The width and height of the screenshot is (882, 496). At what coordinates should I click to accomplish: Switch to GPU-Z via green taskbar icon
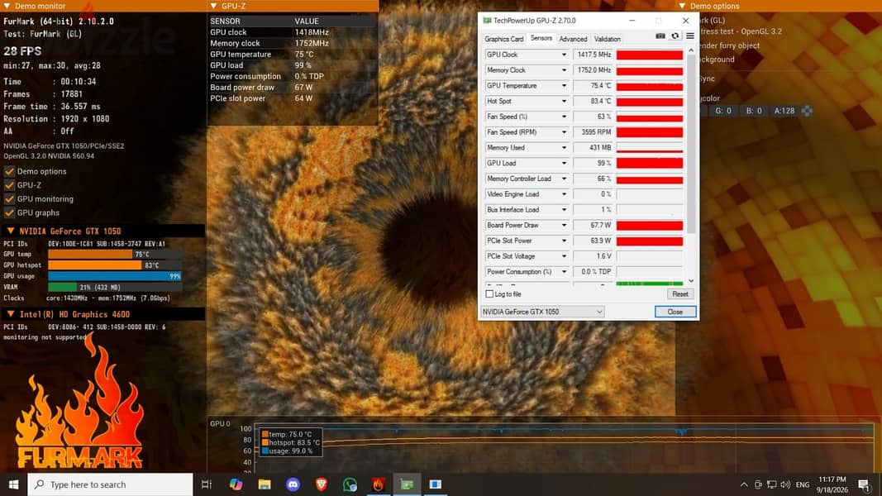click(407, 484)
